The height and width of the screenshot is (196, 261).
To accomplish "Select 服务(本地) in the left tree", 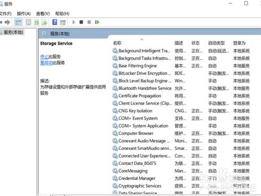I will [14, 32].
